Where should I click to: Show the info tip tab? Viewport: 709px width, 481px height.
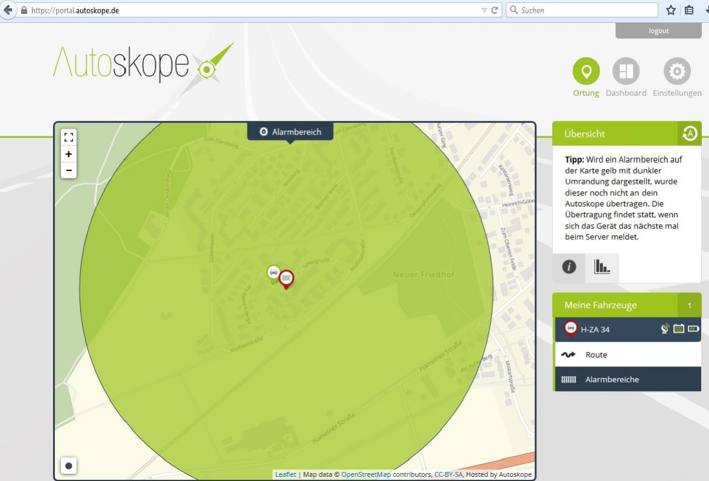tap(569, 267)
